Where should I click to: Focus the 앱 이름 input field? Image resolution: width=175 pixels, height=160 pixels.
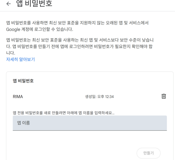point(90,123)
